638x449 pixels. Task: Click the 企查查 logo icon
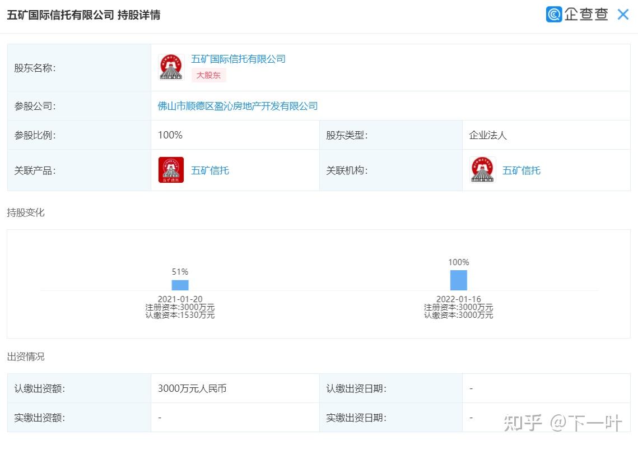(x=554, y=14)
